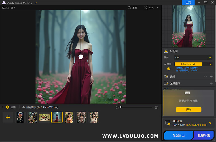Image resolution: width=216 pixels, height=142 pixels.
Task: Click the before/after comparison split handle
Action: coord(81,57)
